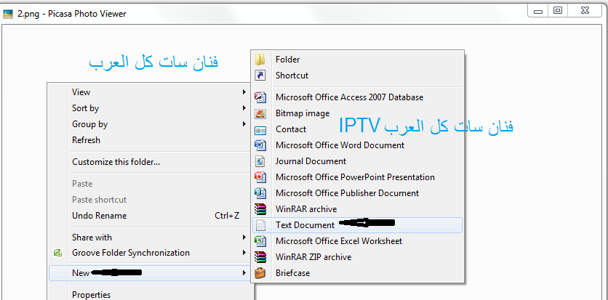The height and width of the screenshot is (300, 608).
Task: Click the Contact card icon
Action: click(260, 130)
